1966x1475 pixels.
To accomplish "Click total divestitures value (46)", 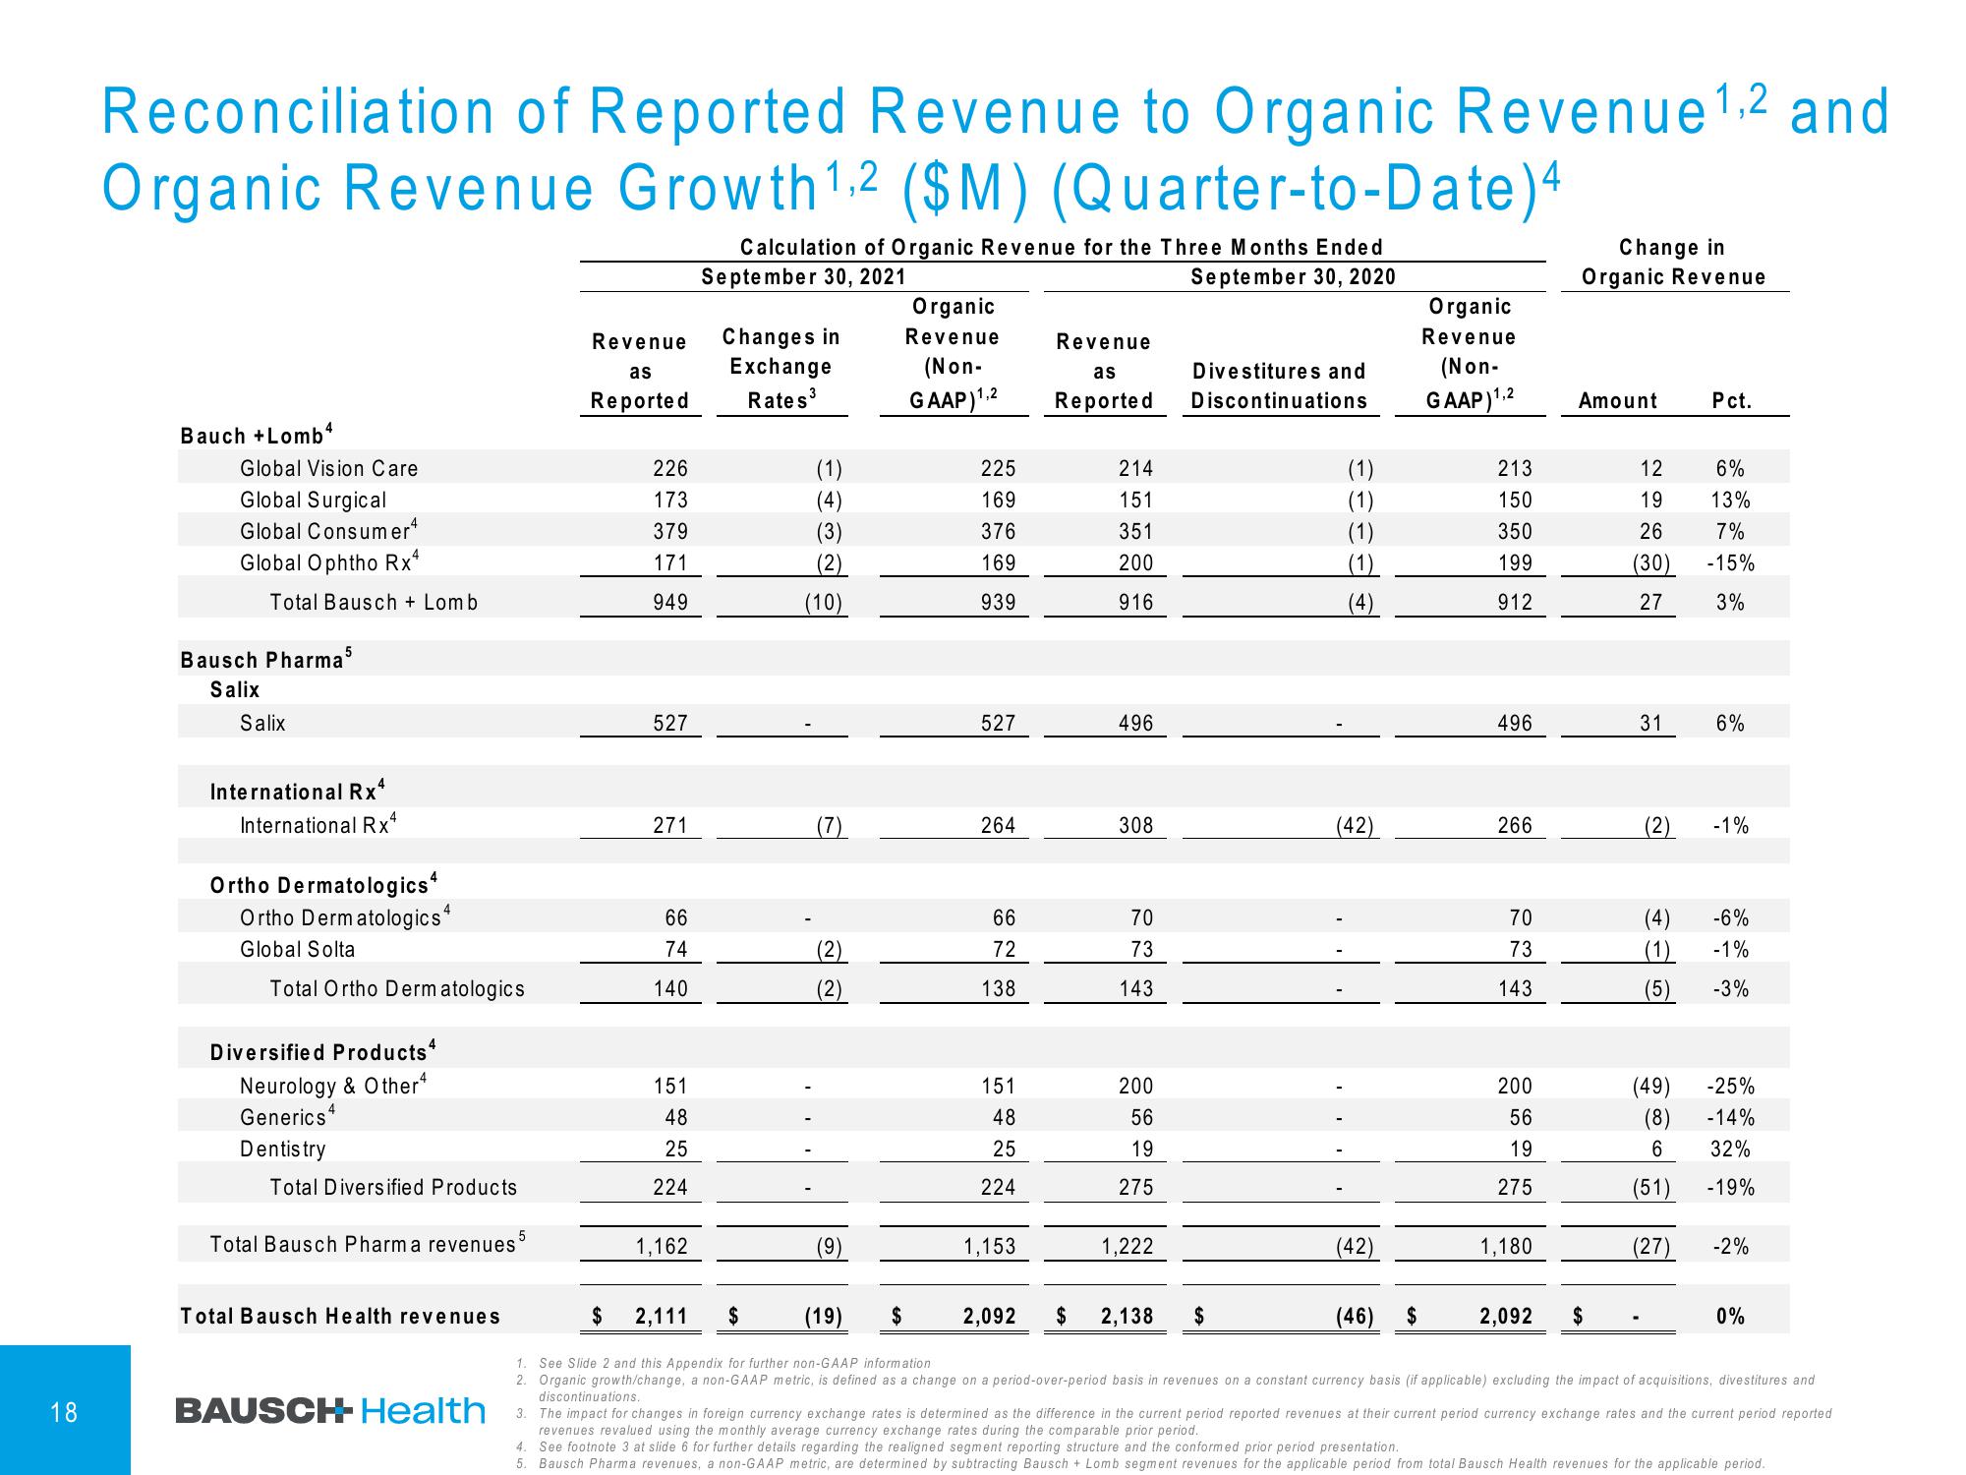I will pyautogui.click(x=1353, y=1317).
